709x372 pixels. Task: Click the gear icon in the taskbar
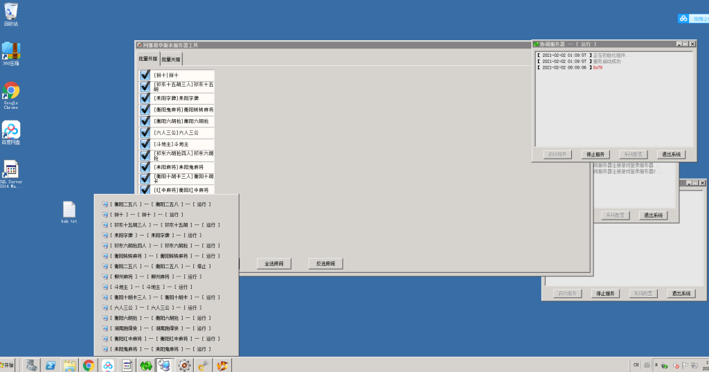(184, 365)
